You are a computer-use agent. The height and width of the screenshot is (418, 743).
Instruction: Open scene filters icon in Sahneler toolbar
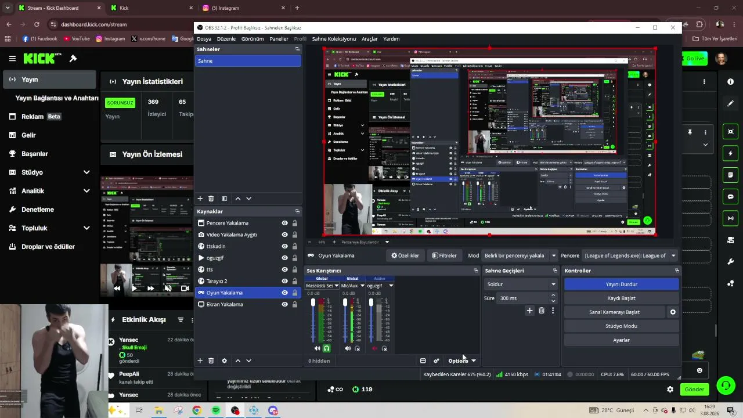[225, 199]
